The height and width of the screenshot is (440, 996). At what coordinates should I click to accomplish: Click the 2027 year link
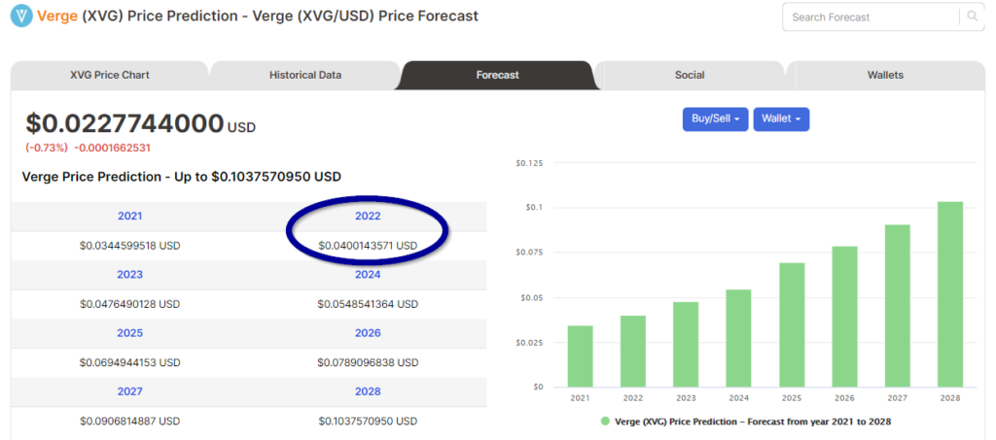coord(129,391)
